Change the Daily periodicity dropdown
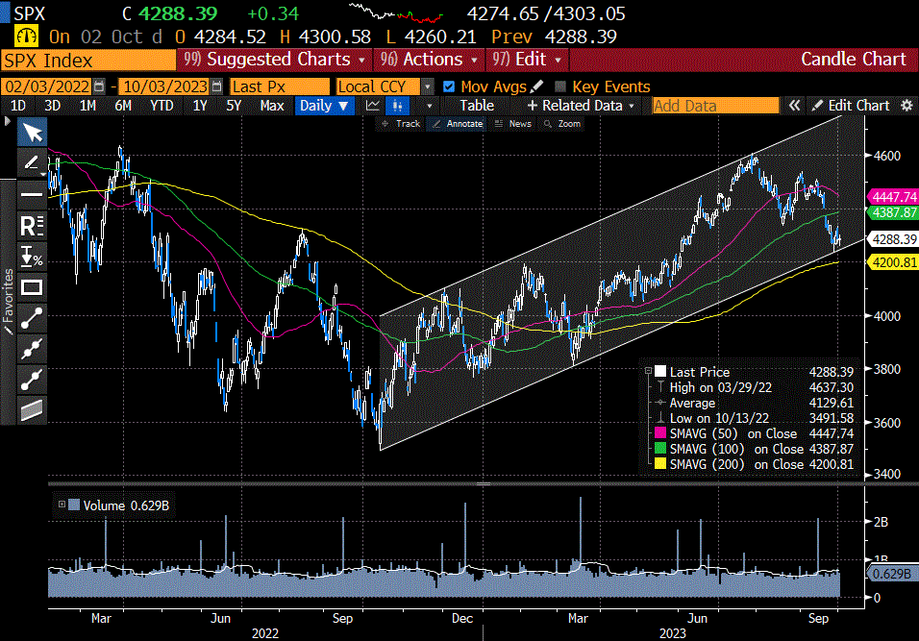This screenshot has height=641, width=919. click(324, 106)
